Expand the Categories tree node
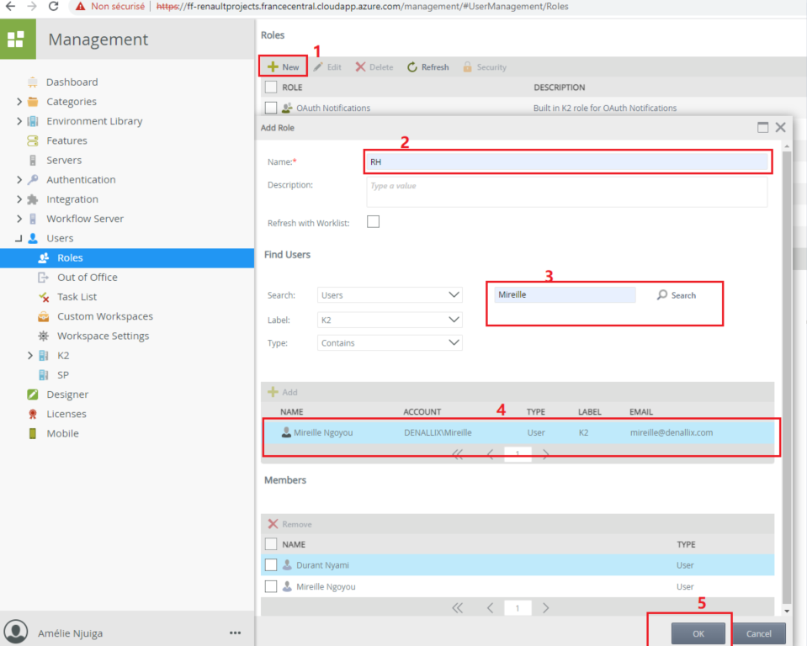Viewport: 807px width, 646px height. (19, 102)
